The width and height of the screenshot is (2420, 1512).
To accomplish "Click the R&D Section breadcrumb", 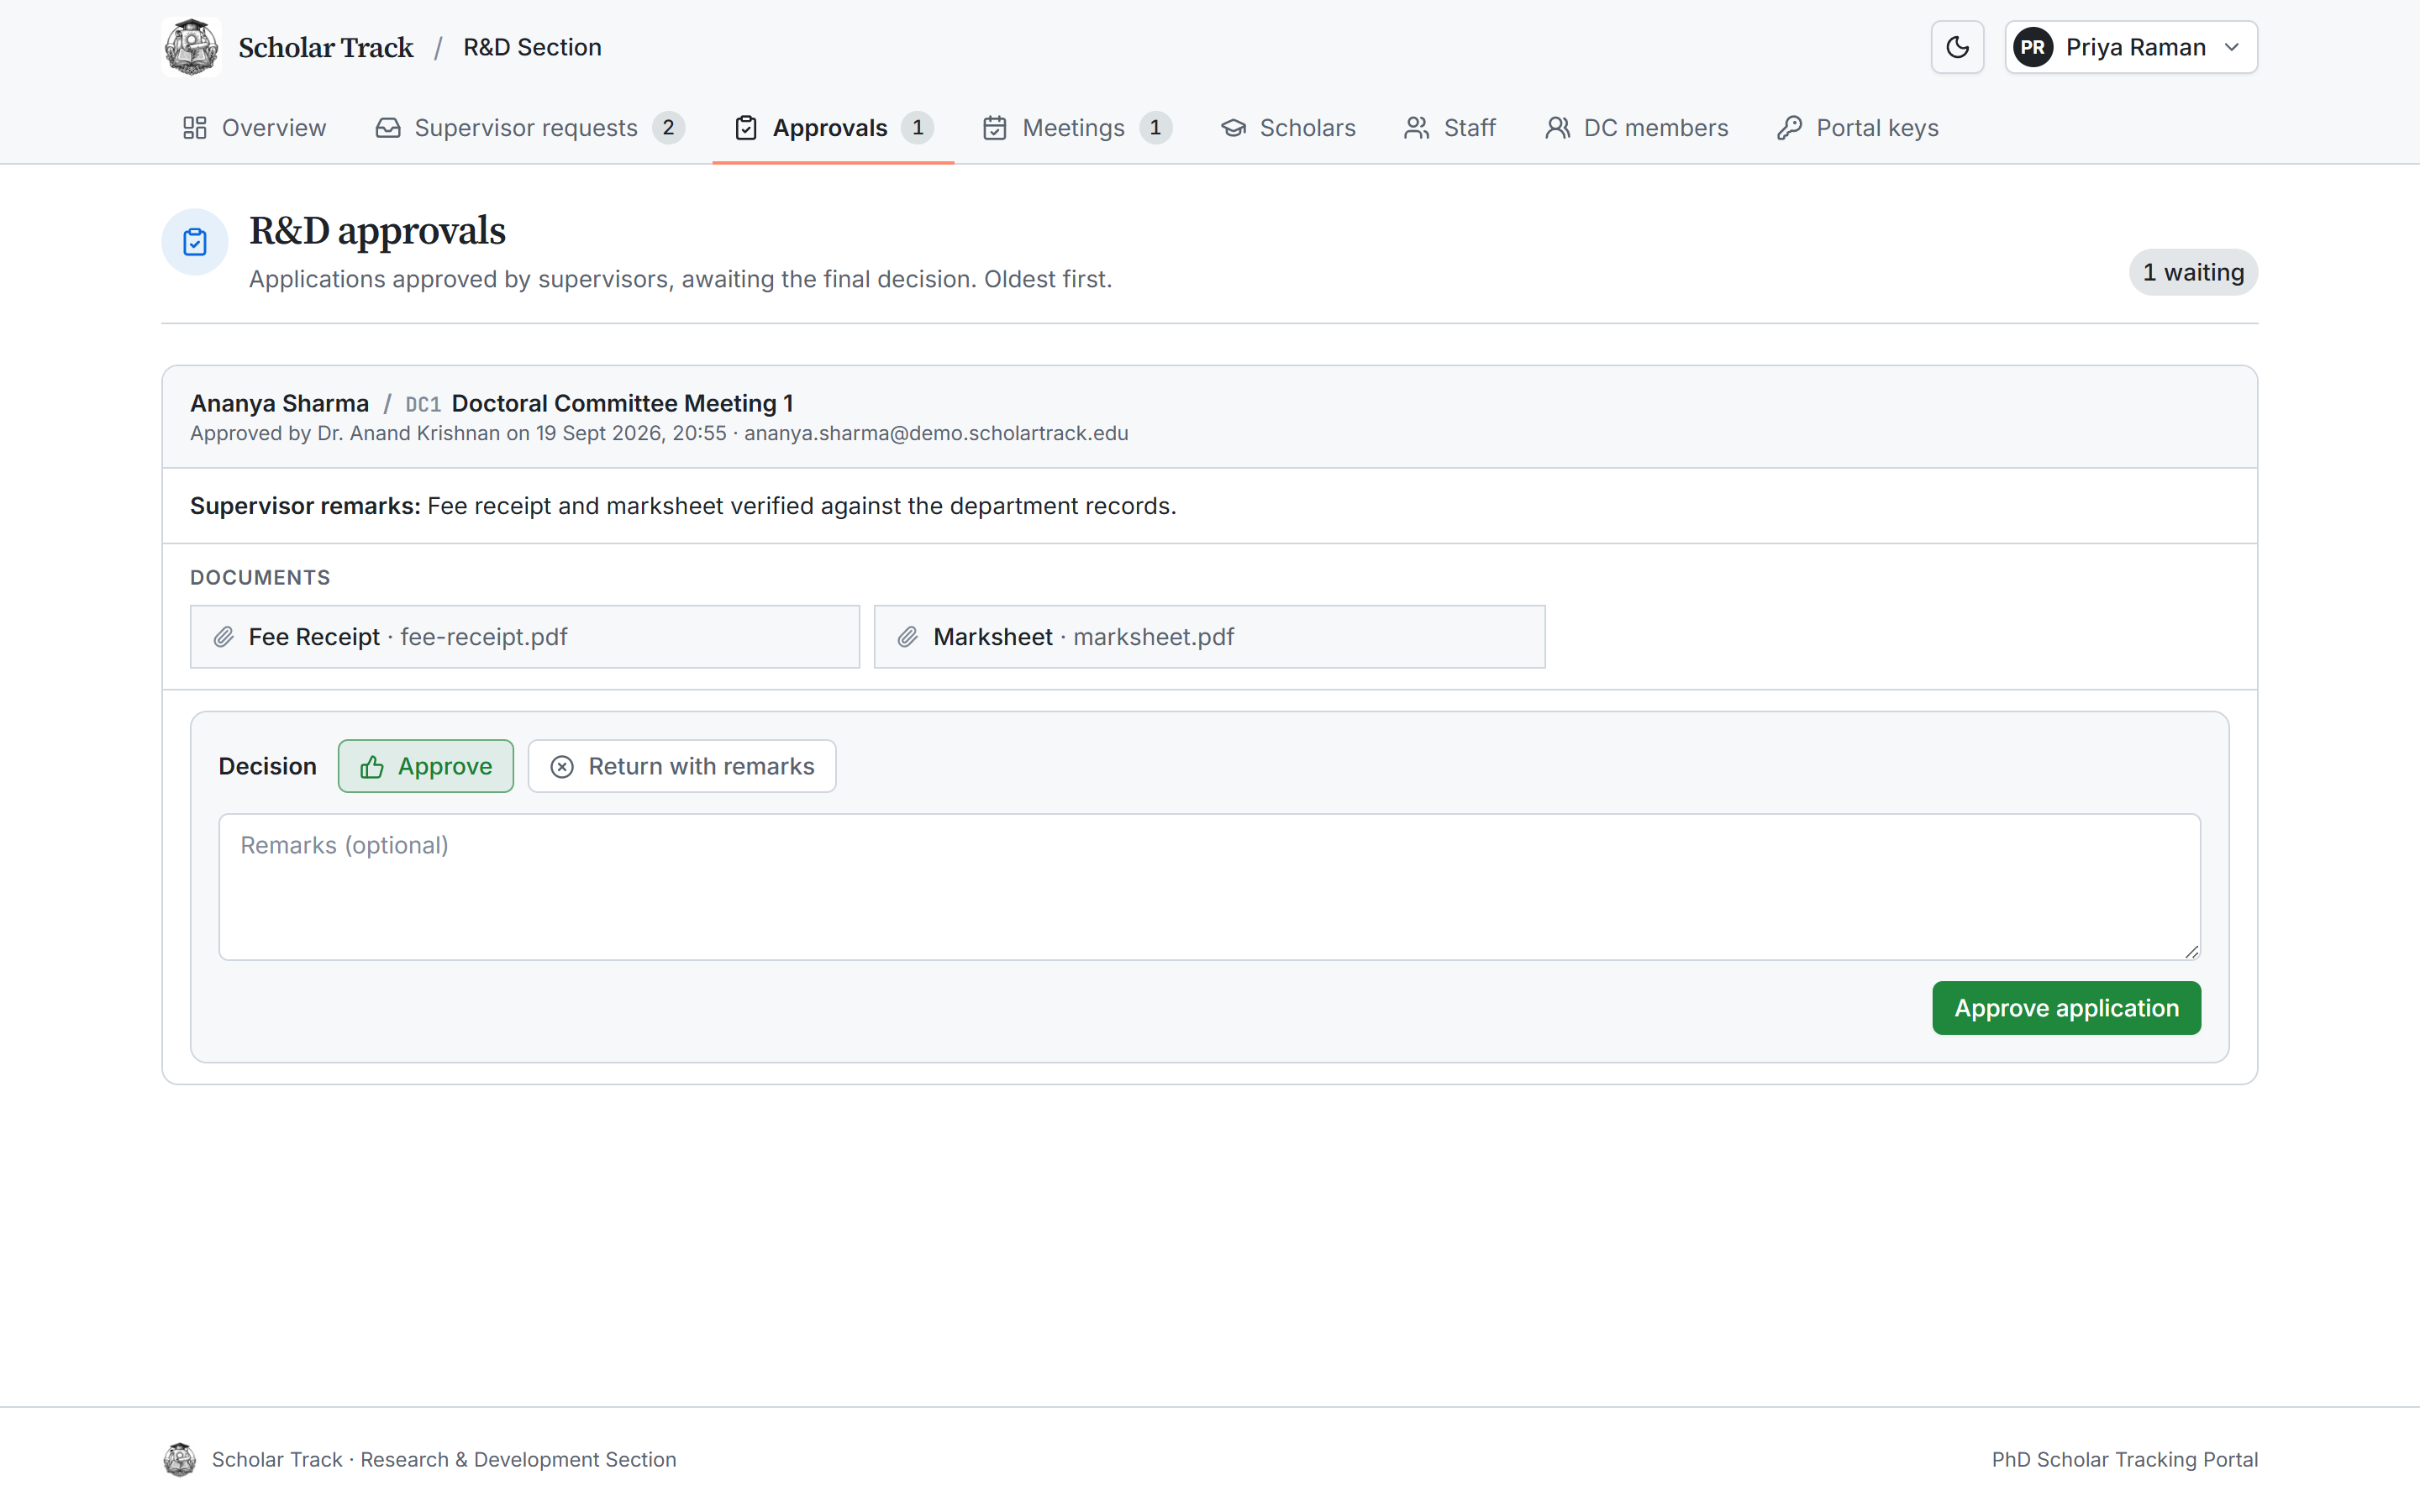I will tap(532, 47).
